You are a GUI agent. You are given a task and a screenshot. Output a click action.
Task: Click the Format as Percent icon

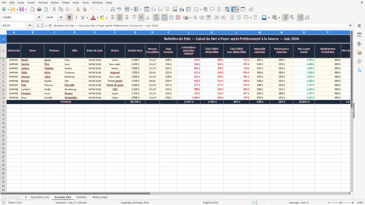click(195, 18)
